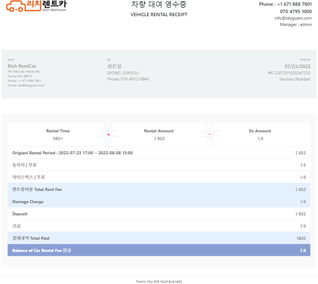
Task: Select the 차량 대여 영수증 title
Action: [x=159, y=4]
